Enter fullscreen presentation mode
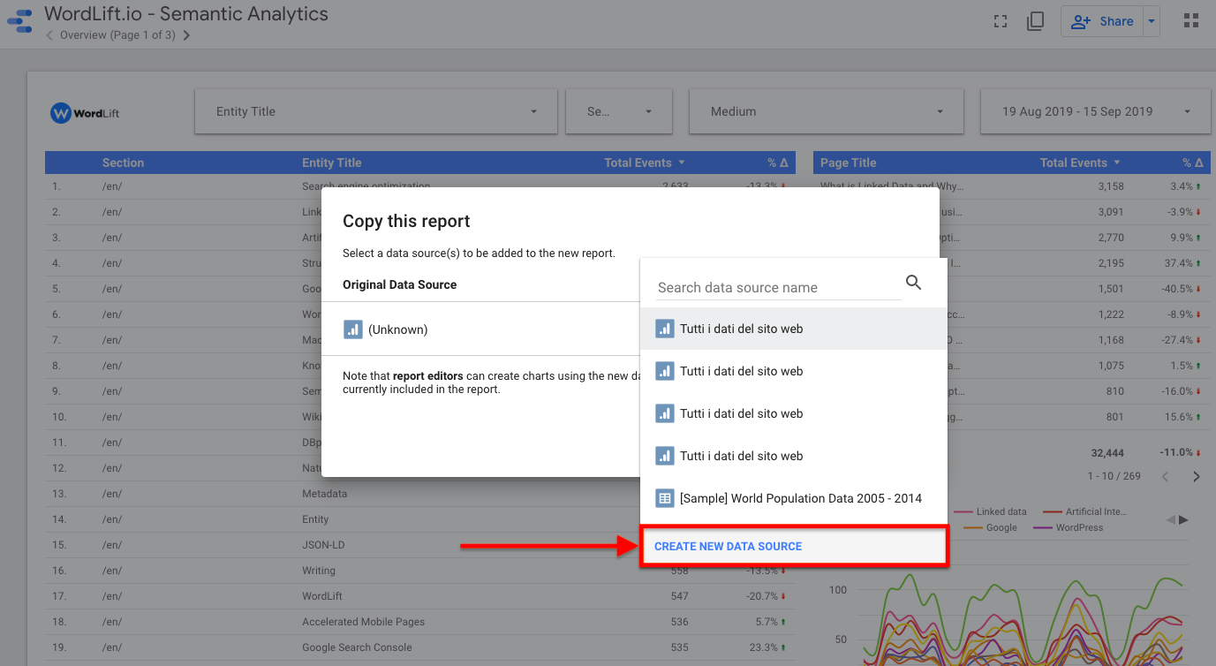This screenshot has height=666, width=1216. click(x=1001, y=21)
